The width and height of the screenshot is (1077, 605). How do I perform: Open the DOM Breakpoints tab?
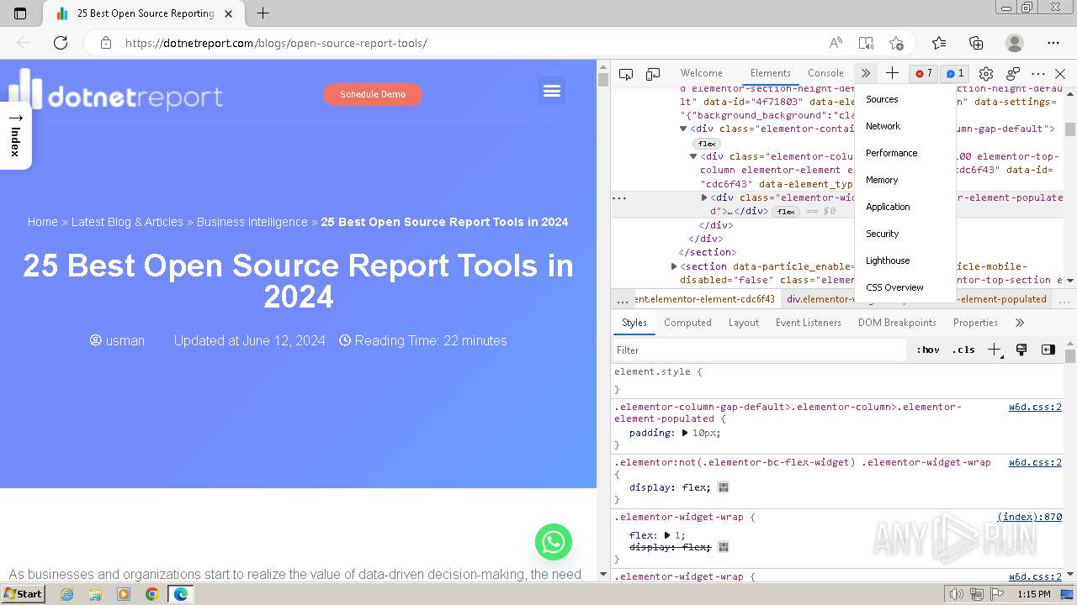(x=897, y=323)
